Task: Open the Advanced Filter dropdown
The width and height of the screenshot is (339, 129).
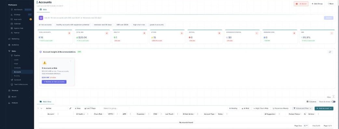Action: (302, 108)
